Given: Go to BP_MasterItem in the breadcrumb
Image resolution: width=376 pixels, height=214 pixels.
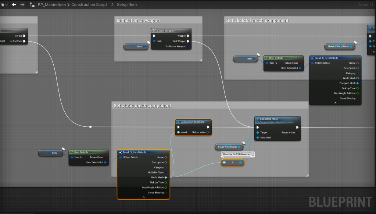Looking at the screenshot, I should coord(51,5).
